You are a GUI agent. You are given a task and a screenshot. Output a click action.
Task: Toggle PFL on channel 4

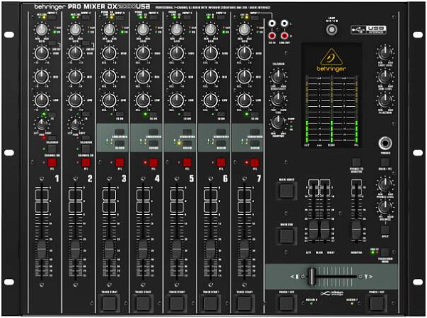click(154, 162)
